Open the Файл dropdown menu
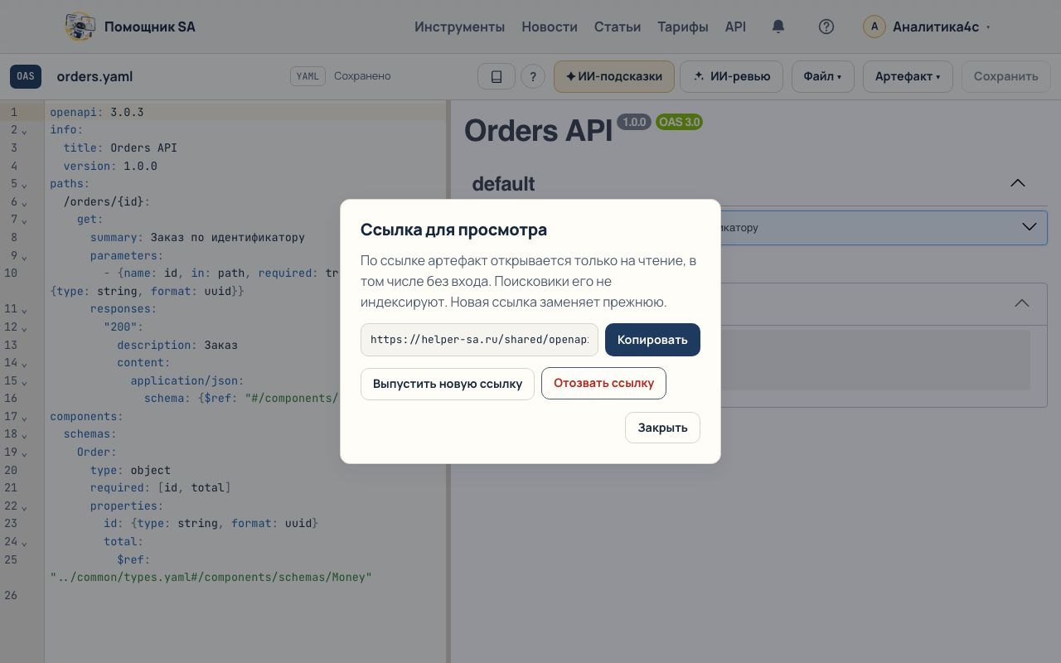Viewport: 1061px width, 663px height. (x=822, y=76)
